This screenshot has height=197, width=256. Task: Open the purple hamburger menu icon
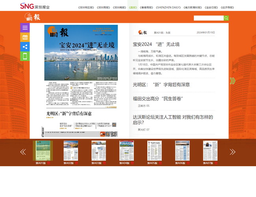[25, 28]
